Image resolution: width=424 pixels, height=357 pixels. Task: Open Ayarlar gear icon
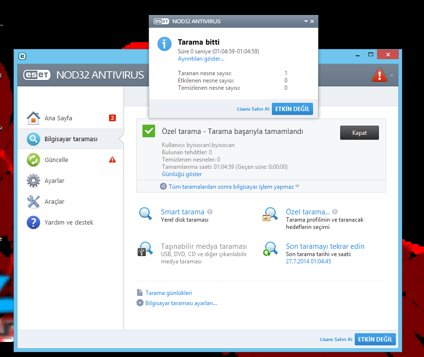point(33,180)
